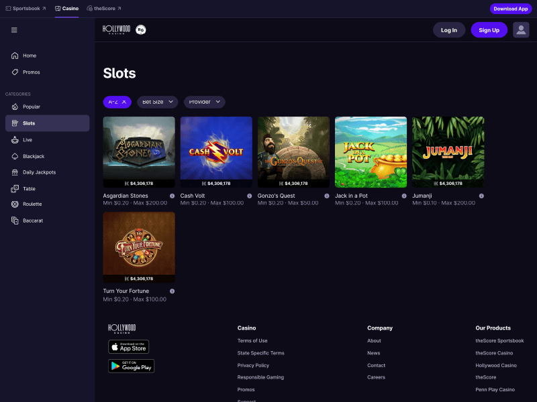Open Daily Jackpots category
537x402 pixels.
tap(47, 172)
